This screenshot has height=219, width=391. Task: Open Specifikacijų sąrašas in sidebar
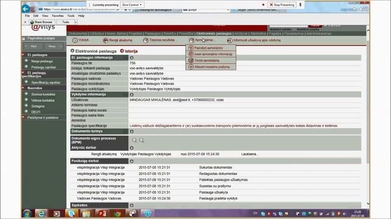coord(46,83)
